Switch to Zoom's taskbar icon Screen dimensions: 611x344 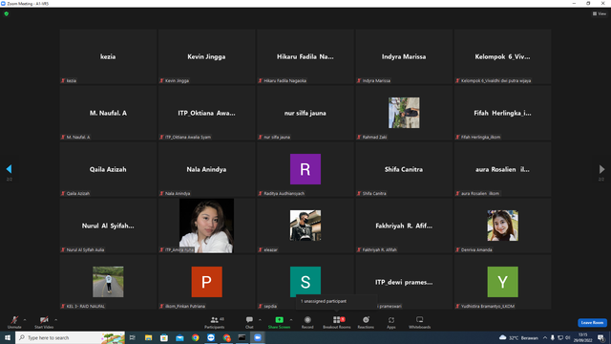coord(258,337)
